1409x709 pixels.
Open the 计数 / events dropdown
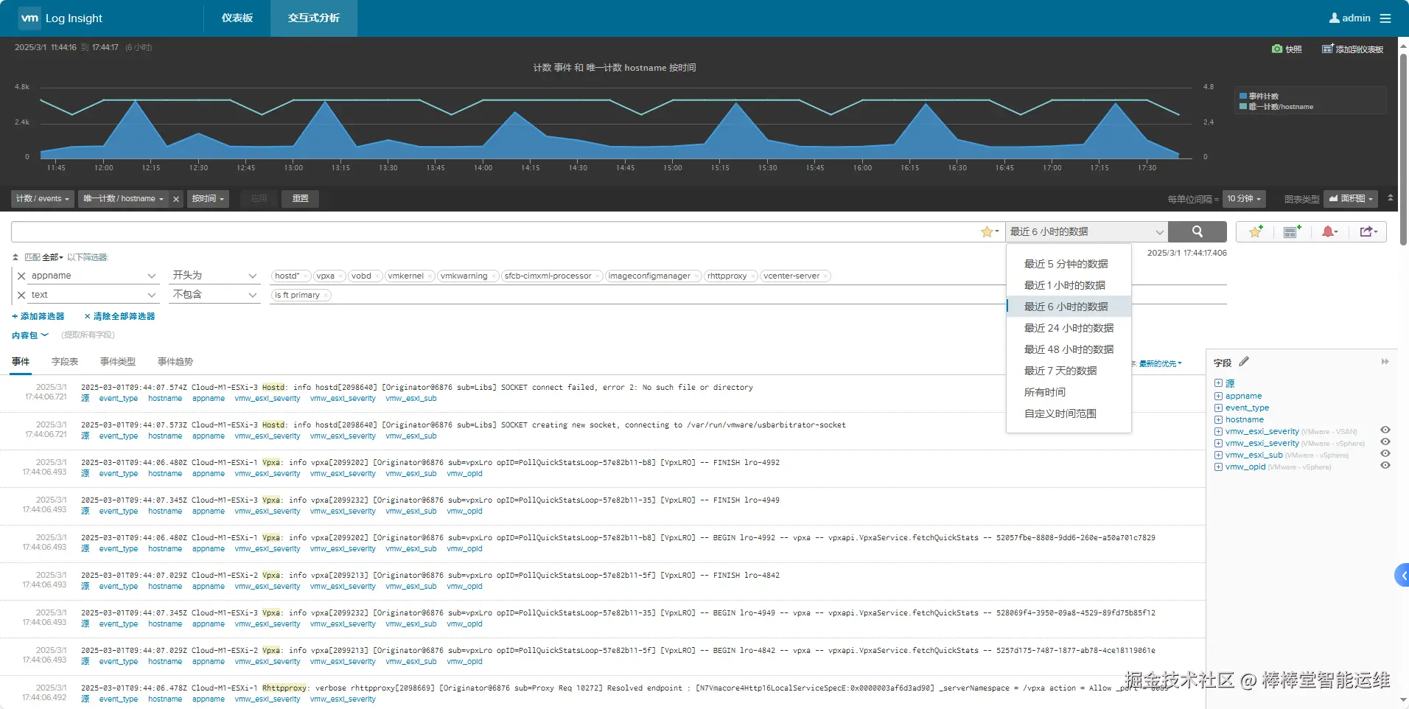(43, 199)
